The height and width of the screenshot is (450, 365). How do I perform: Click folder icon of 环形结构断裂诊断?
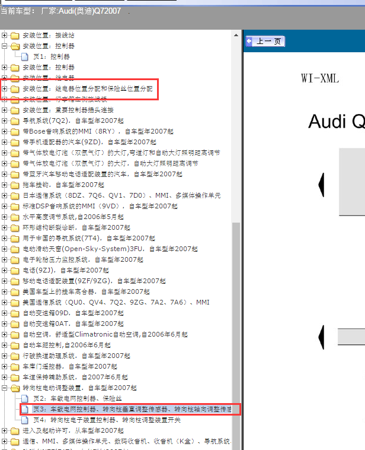(15, 228)
